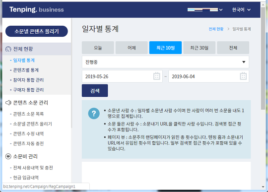
Task: Click the start date field 2019-05-26
Action: 122,76
